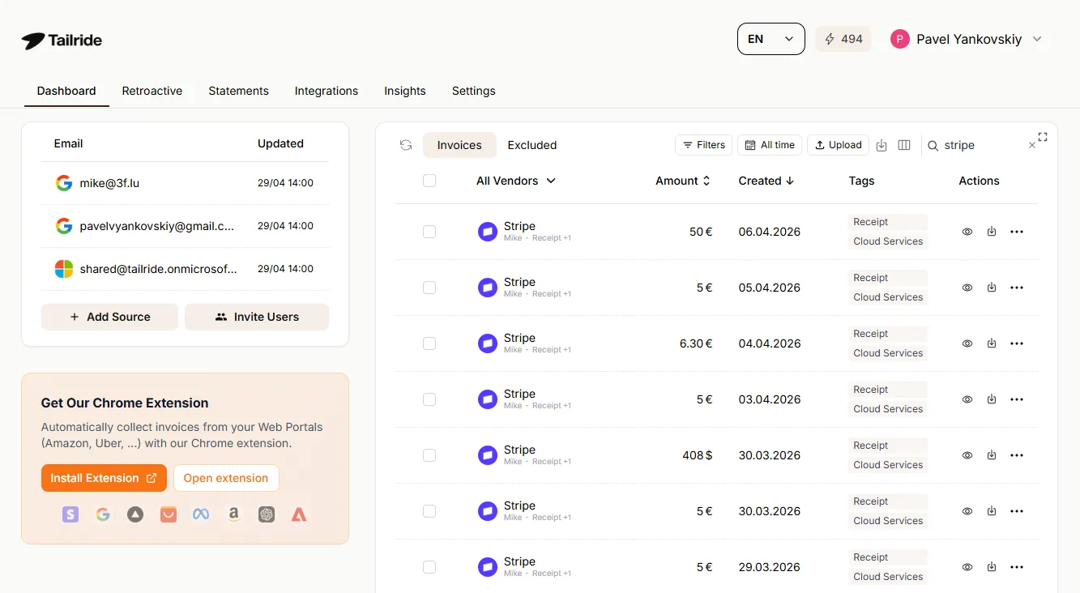The image size is (1080, 593).
Task: Click the Adobe logo under Chrome Extension
Action: coord(299,514)
